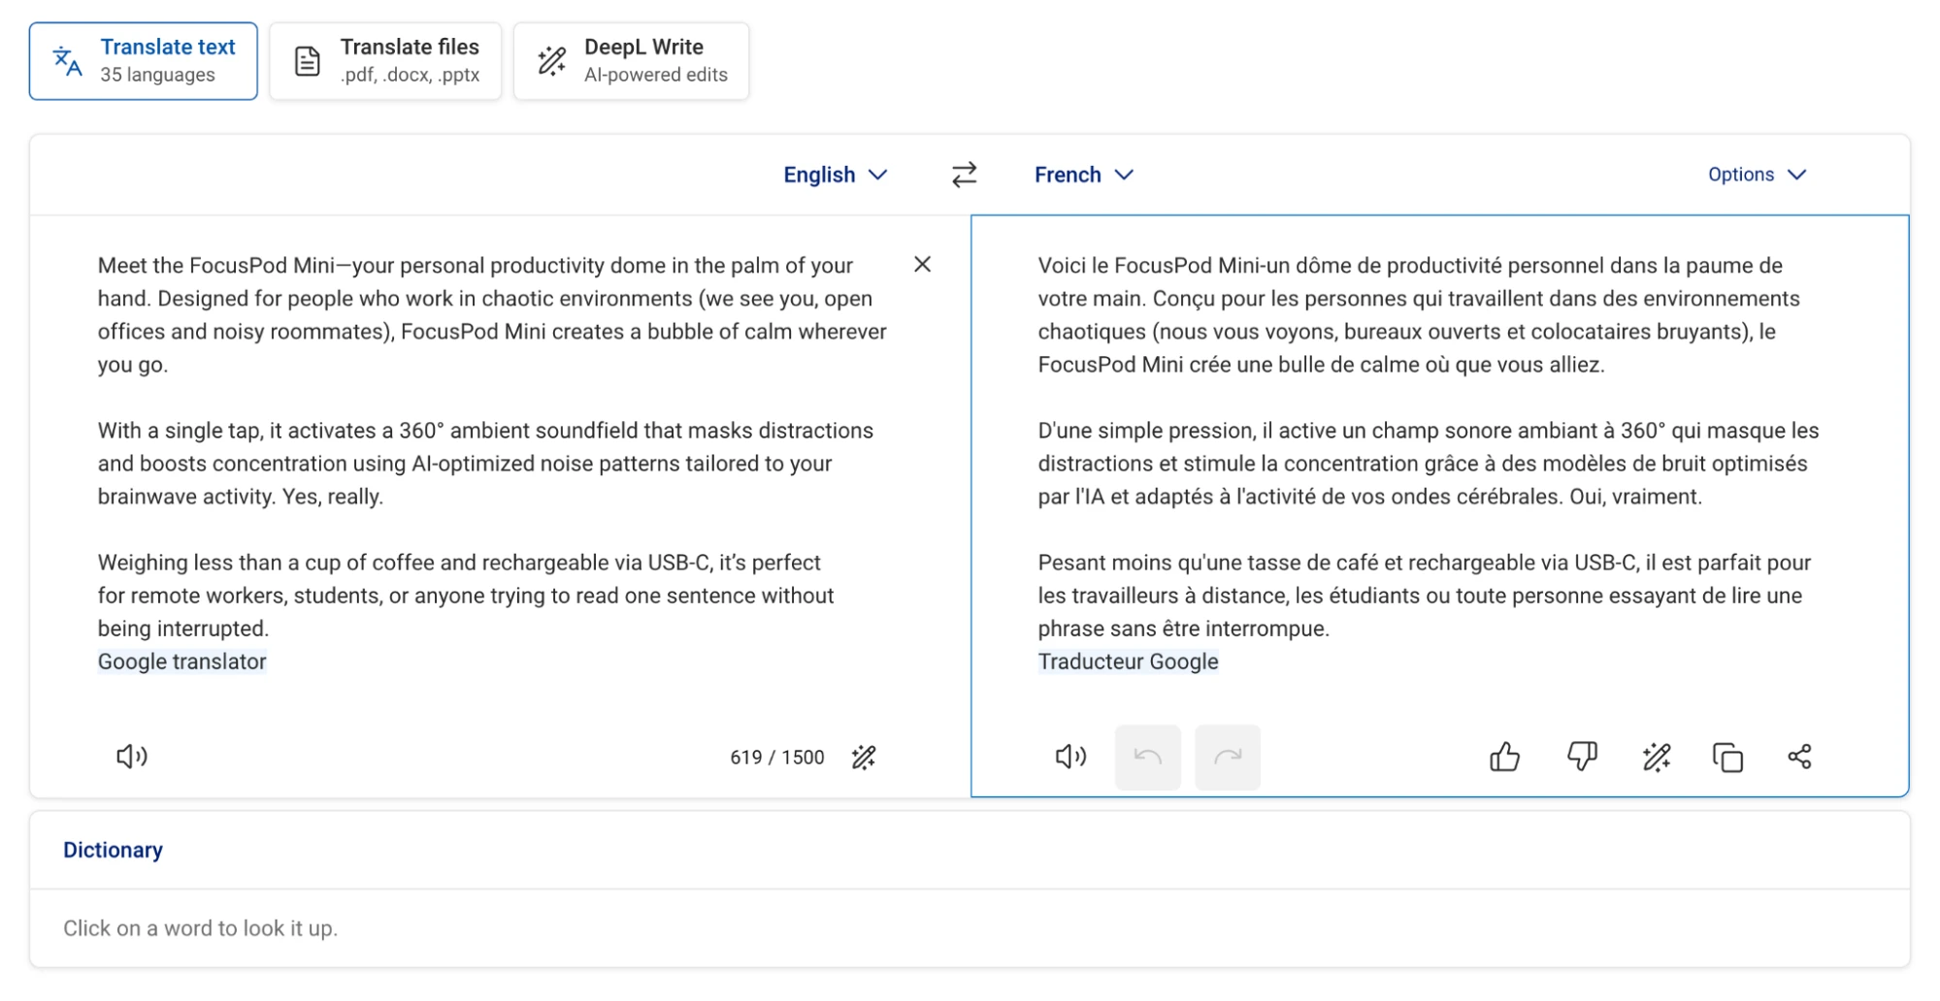The width and height of the screenshot is (1940, 1001).
Task: Clear the source text with X
Action: coord(922,265)
